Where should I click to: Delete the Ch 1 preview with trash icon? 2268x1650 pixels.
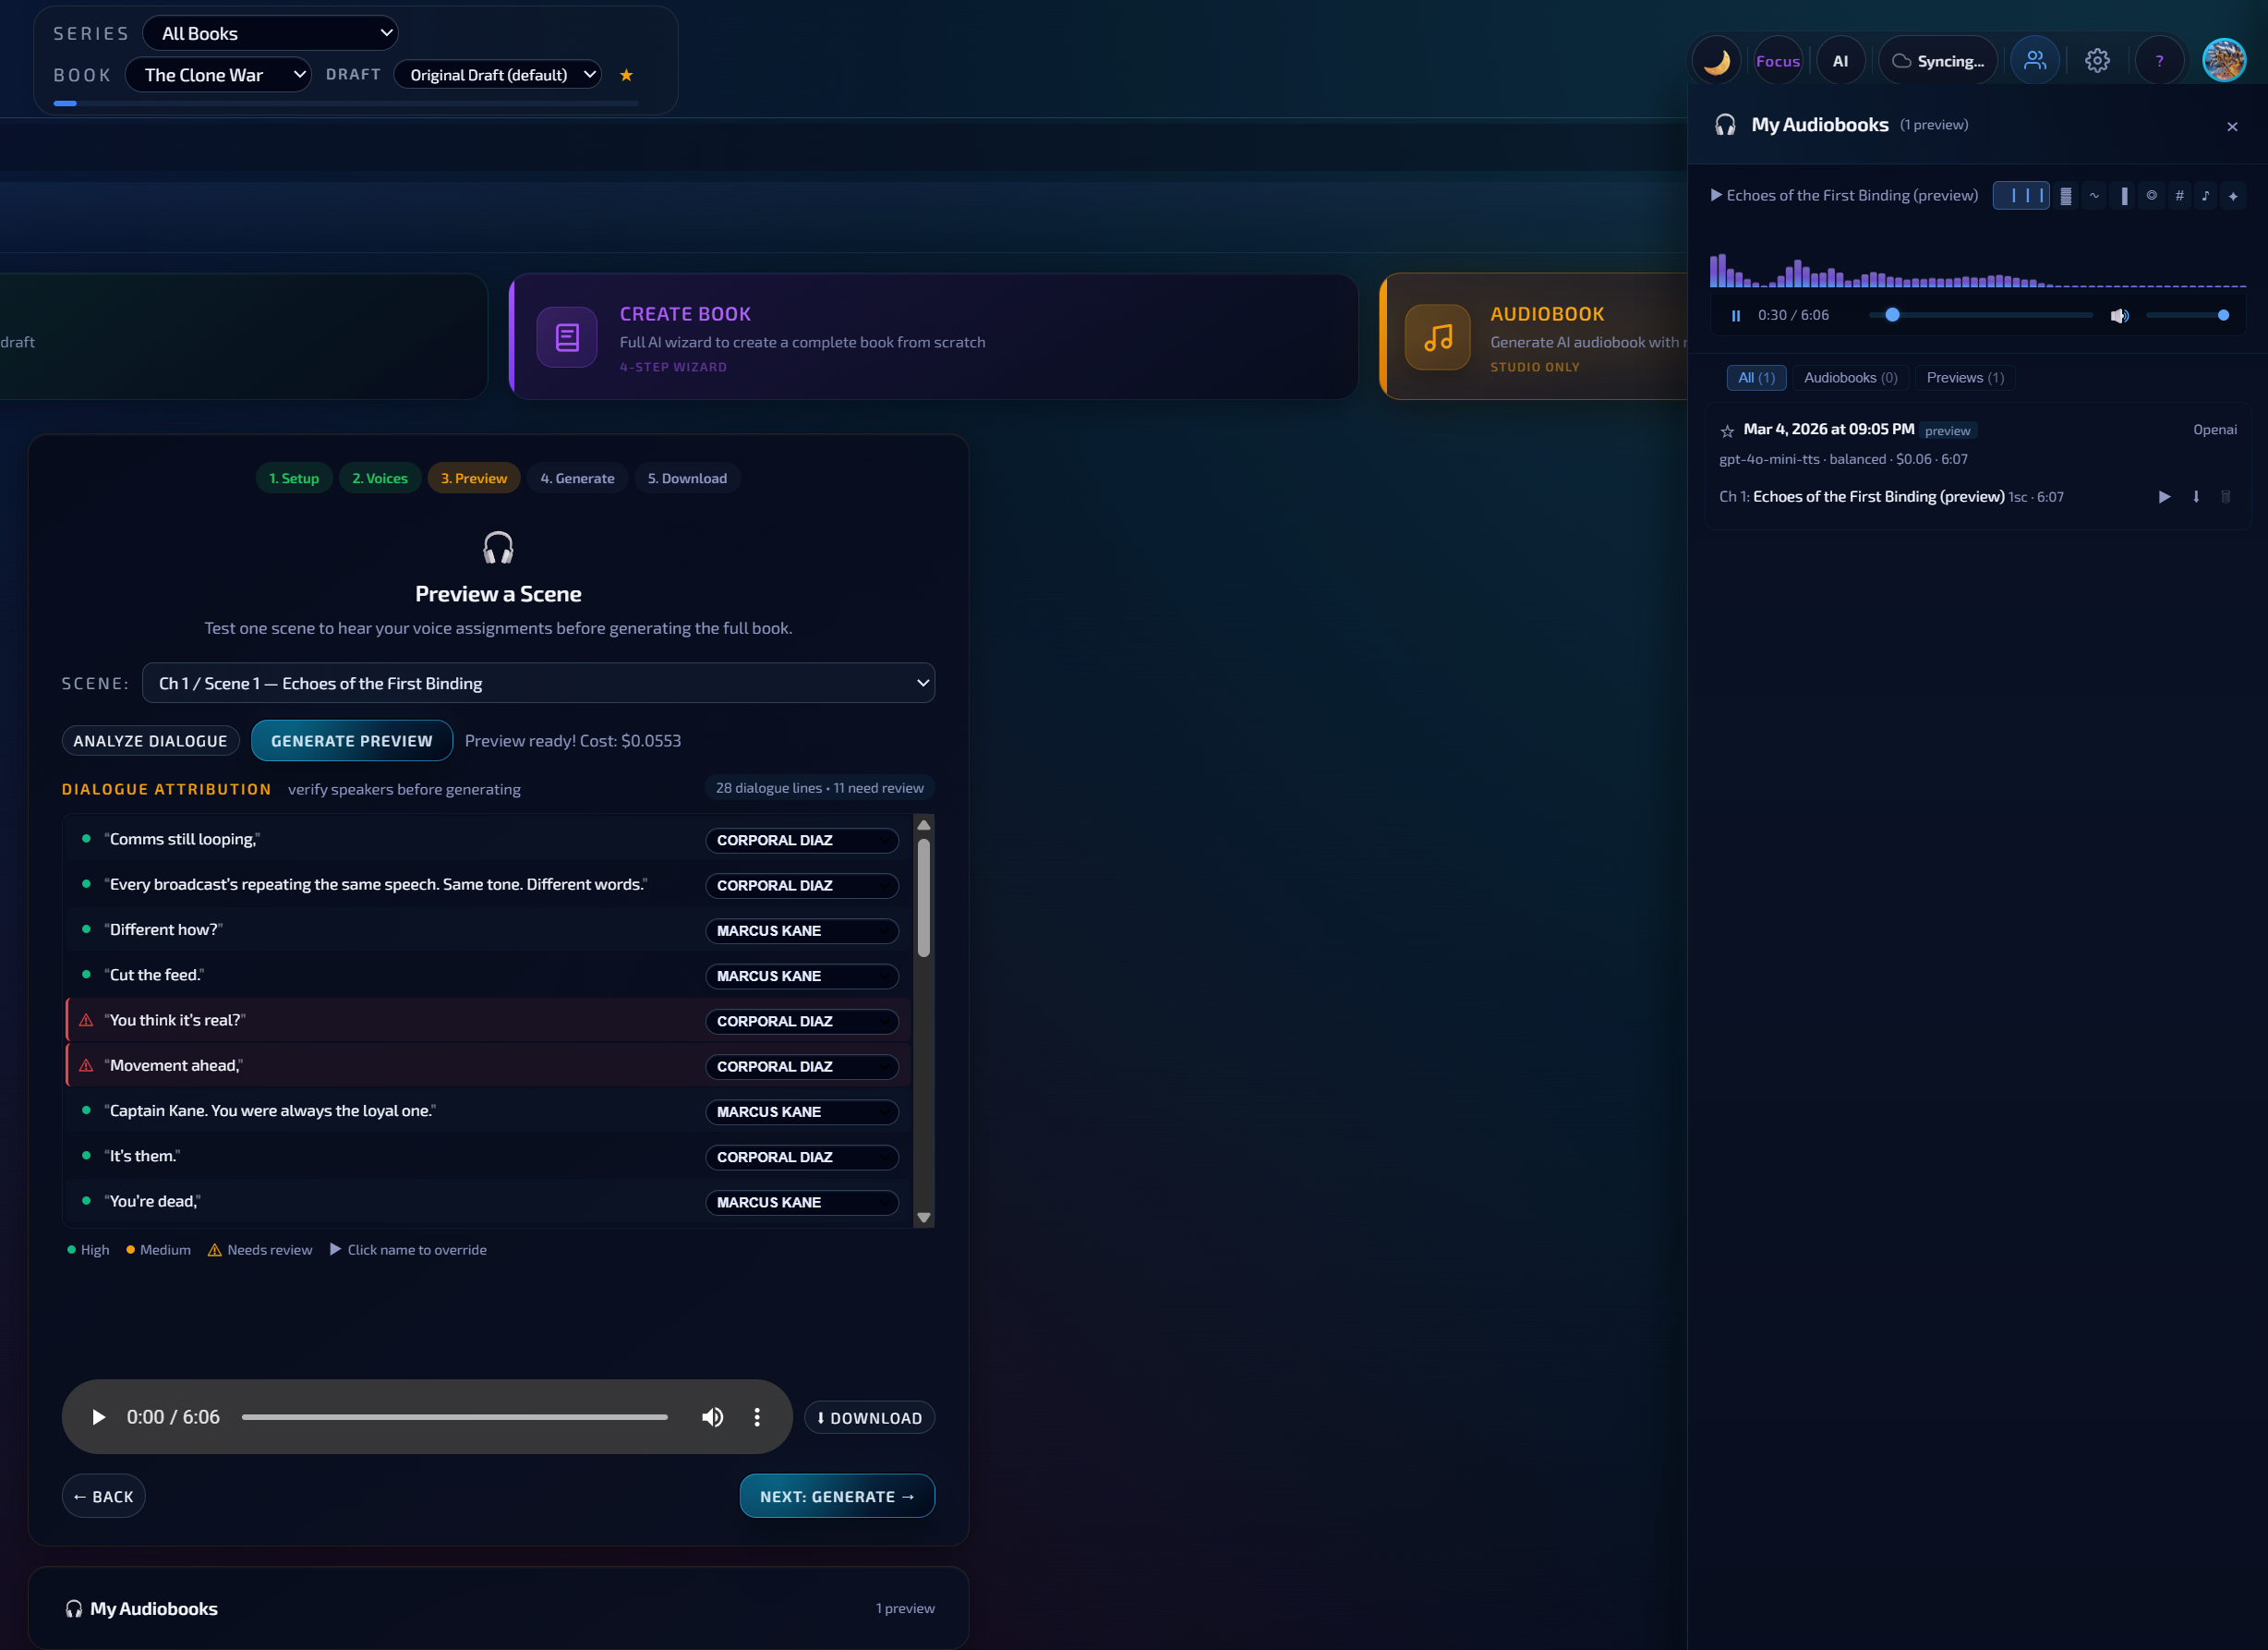(x=2225, y=497)
